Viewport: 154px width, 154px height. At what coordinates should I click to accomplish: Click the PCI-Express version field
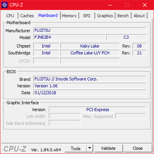(97, 110)
